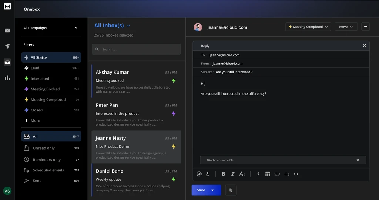Insert a link in the reply
Image resolution: width=379 pixels, height=200 pixels.
[277, 174]
